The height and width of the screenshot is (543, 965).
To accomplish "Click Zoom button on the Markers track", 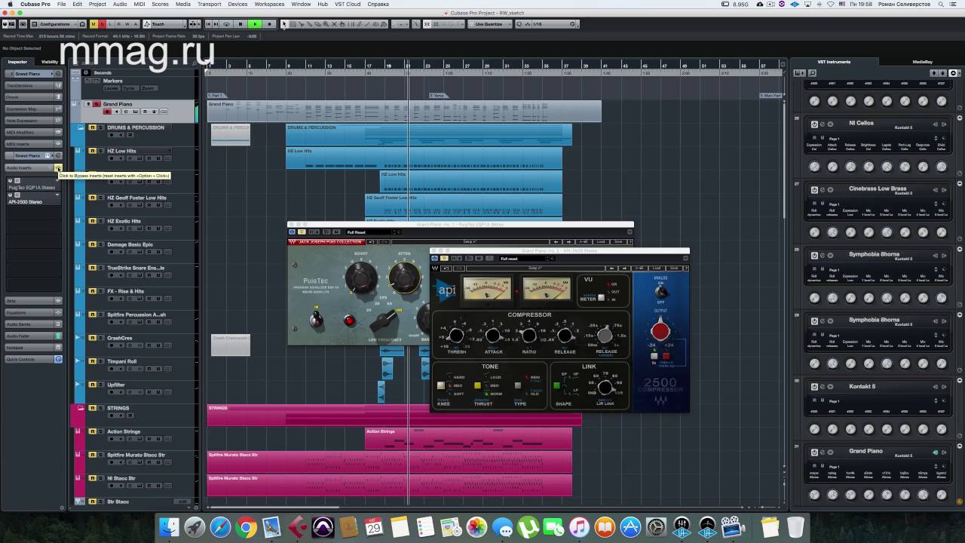I will click(148, 87).
